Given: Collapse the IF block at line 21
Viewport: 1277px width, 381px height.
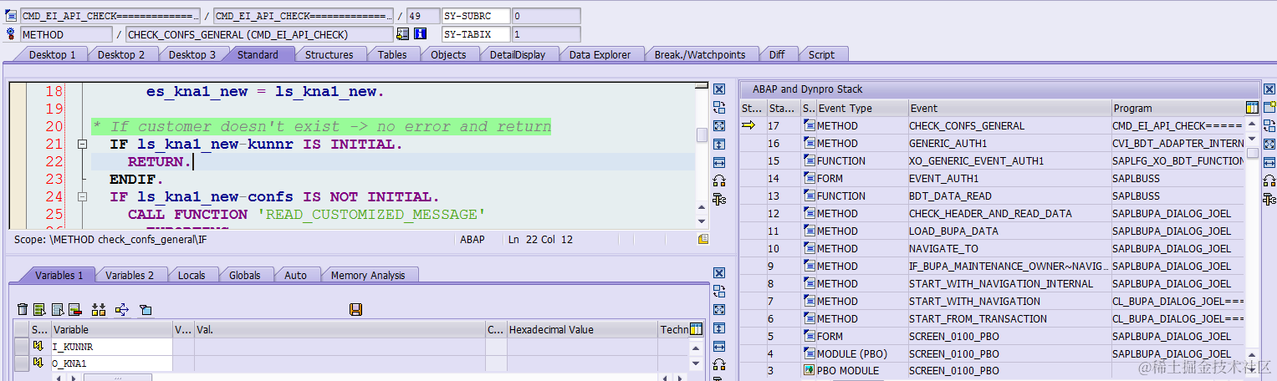Looking at the screenshot, I should click(x=83, y=145).
